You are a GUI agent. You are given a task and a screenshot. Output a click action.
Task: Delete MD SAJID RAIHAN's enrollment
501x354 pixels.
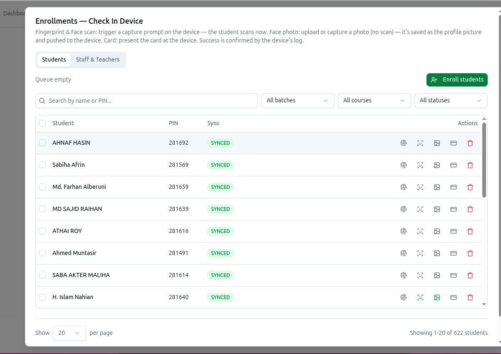pos(470,209)
